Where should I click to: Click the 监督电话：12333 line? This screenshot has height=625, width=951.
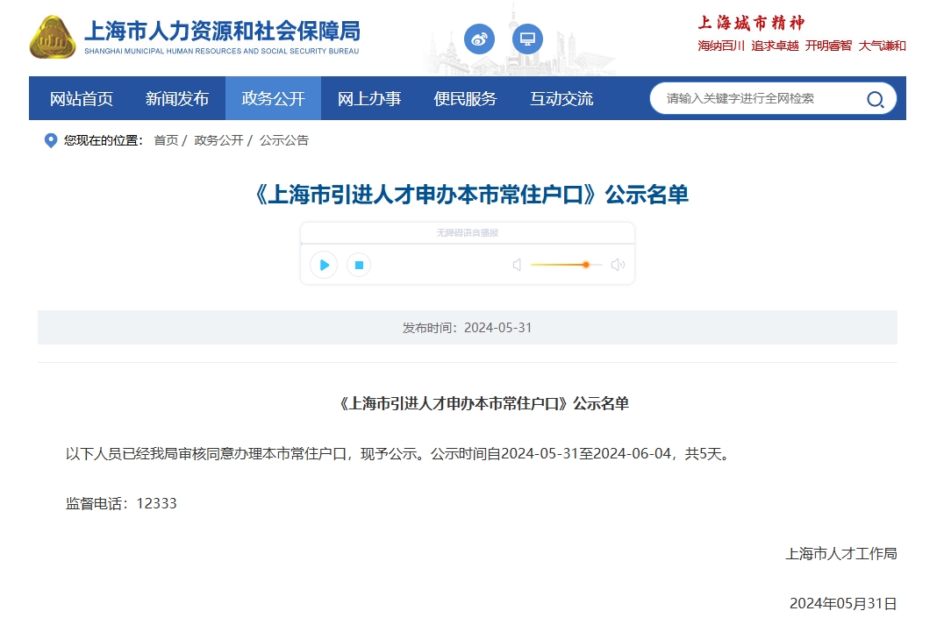121,504
